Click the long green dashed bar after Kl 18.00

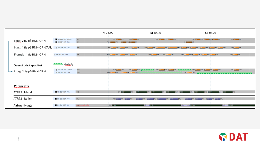tap(225, 73)
